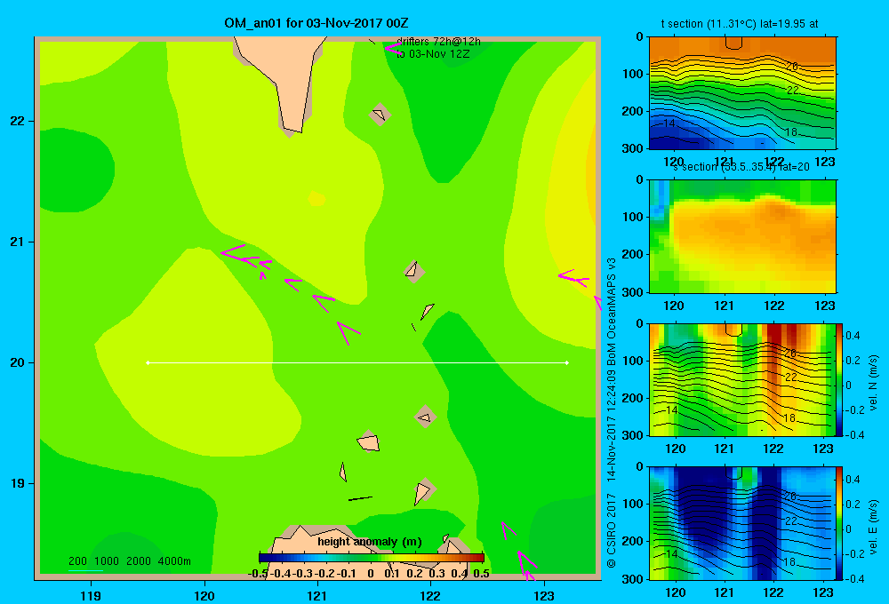Click latitude label 19 on main map

(18, 483)
